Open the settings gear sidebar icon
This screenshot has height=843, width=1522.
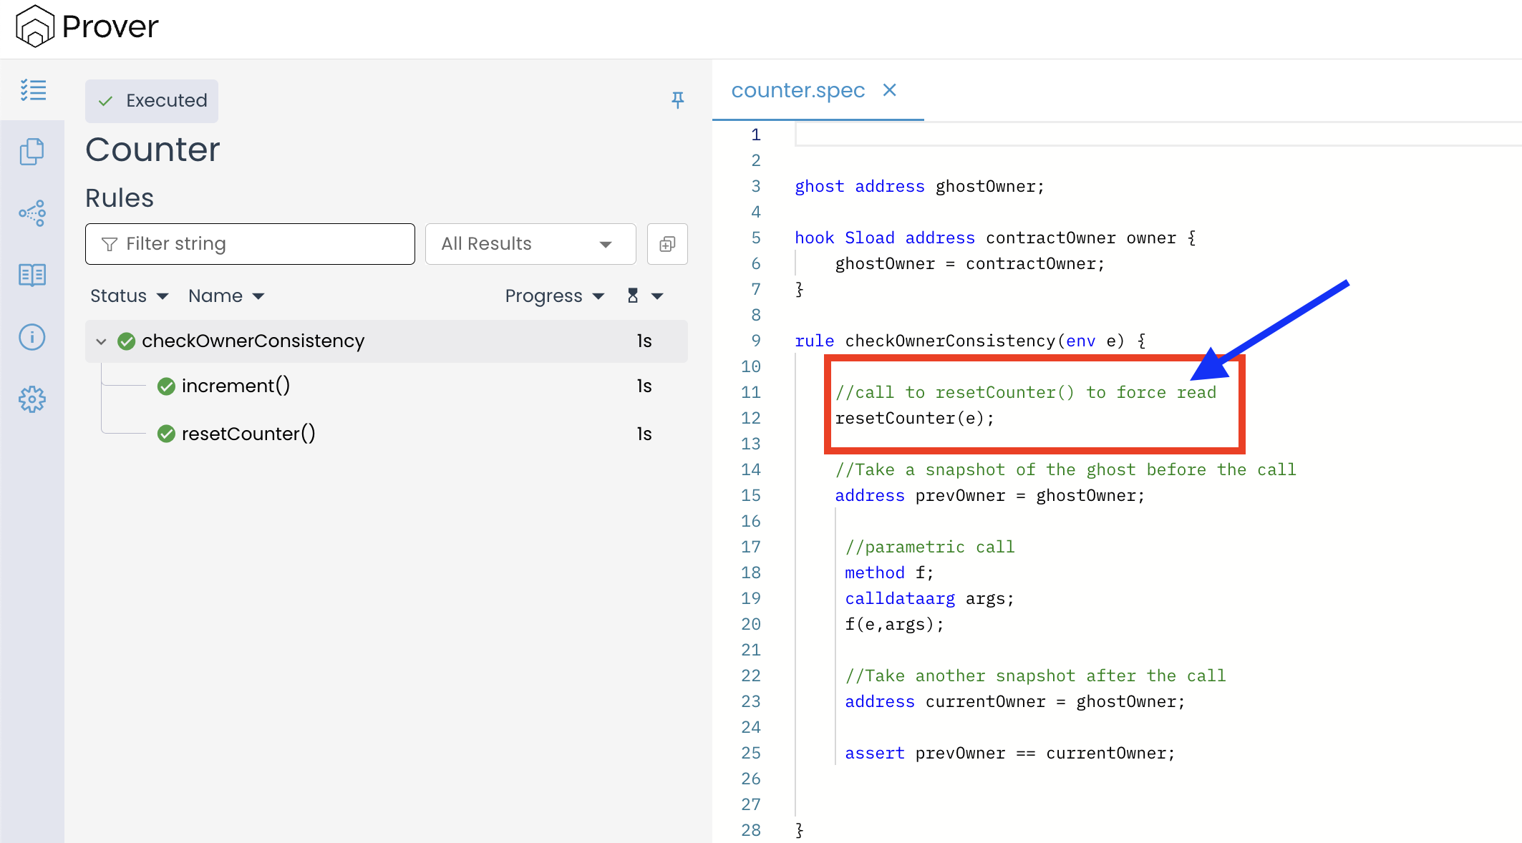pyautogui.click(x=32, y=399)
